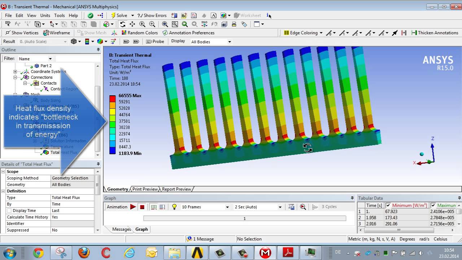Screen dimensions: 462x260
Task: Click the chart icon in main toolbar
Action: click(194, 16)
